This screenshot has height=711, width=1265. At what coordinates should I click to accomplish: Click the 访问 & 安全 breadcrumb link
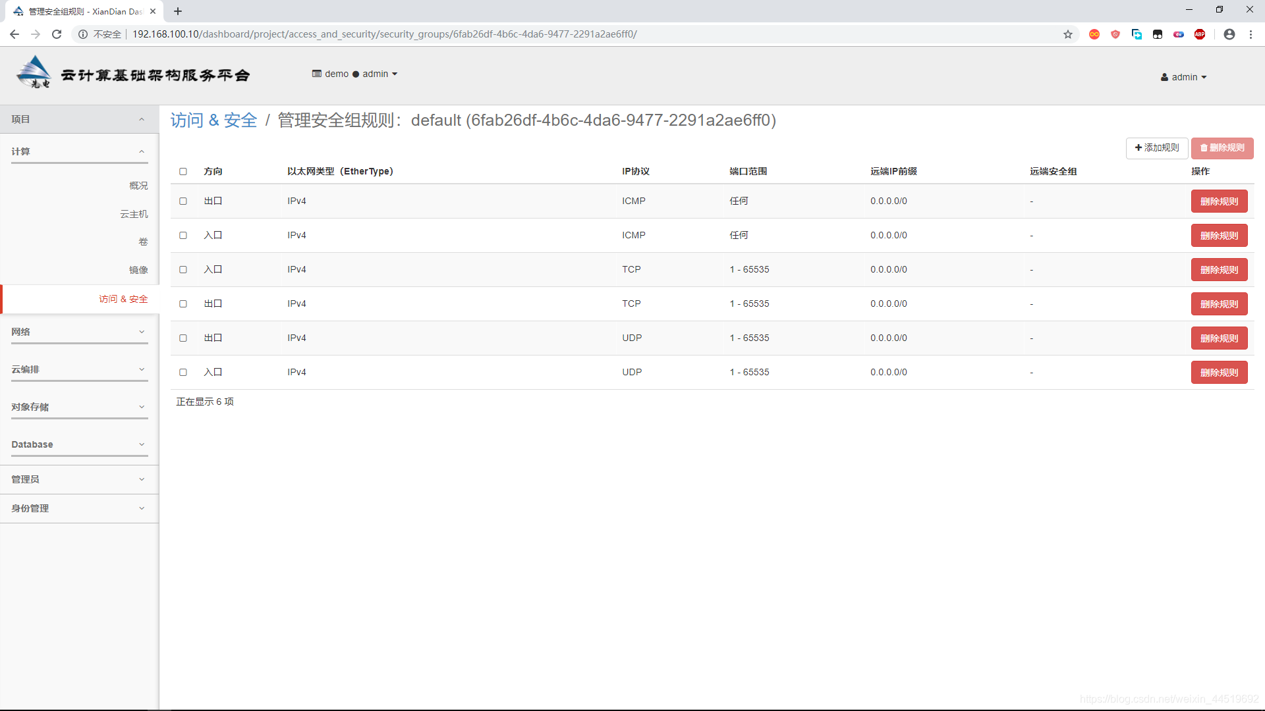pos(213,120)
